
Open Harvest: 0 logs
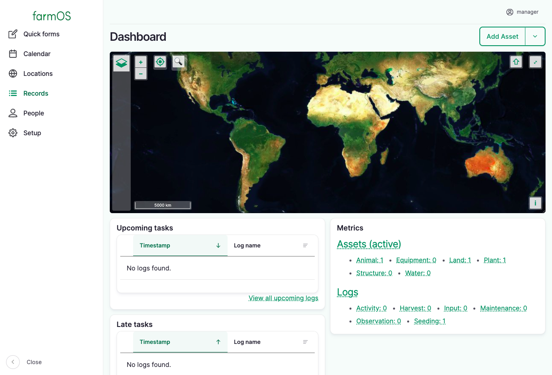click(415, 308)
